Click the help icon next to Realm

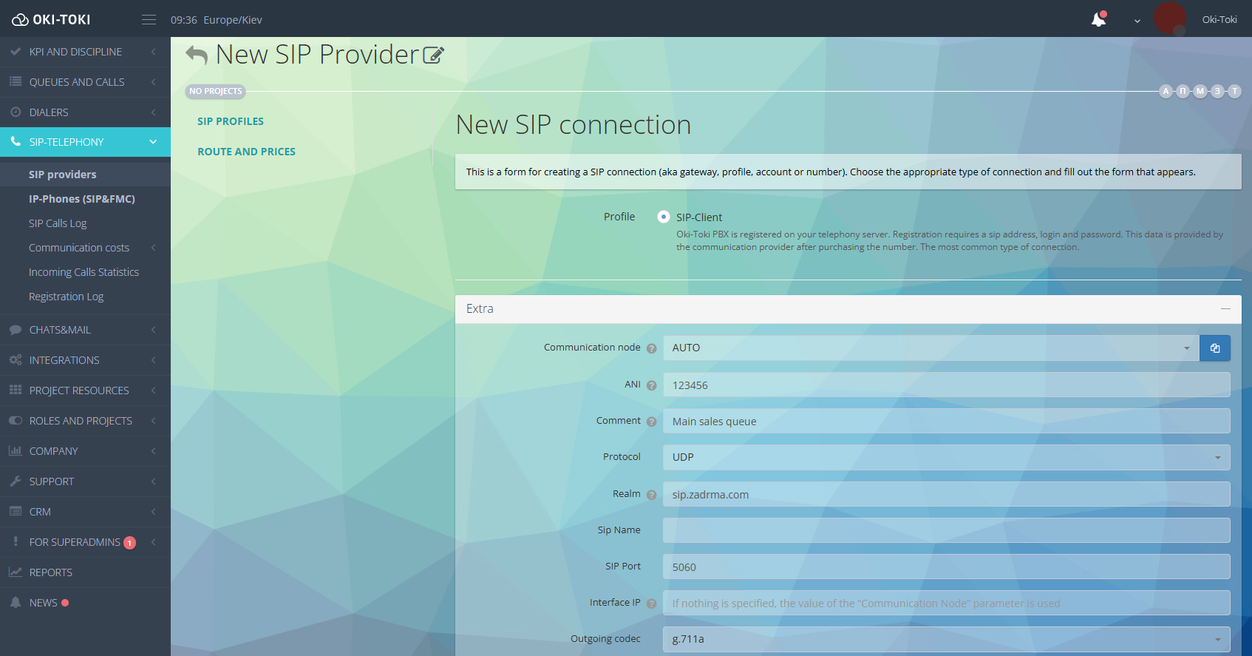click(x=651, y=495)
